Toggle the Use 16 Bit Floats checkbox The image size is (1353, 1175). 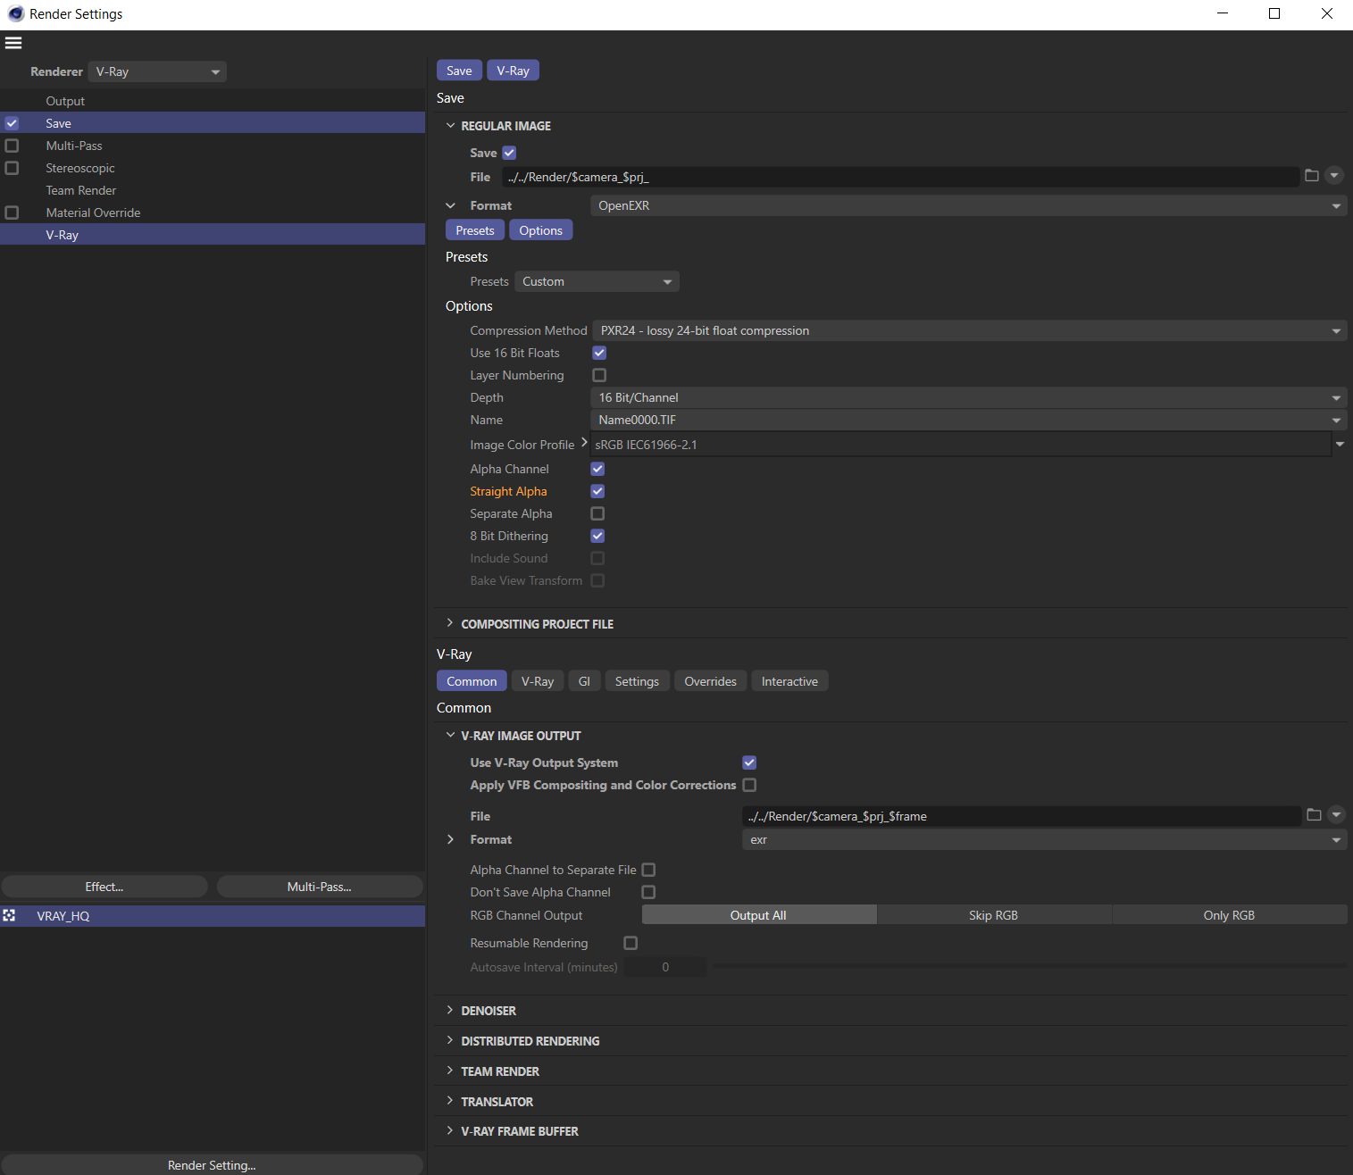coord(599,353)
